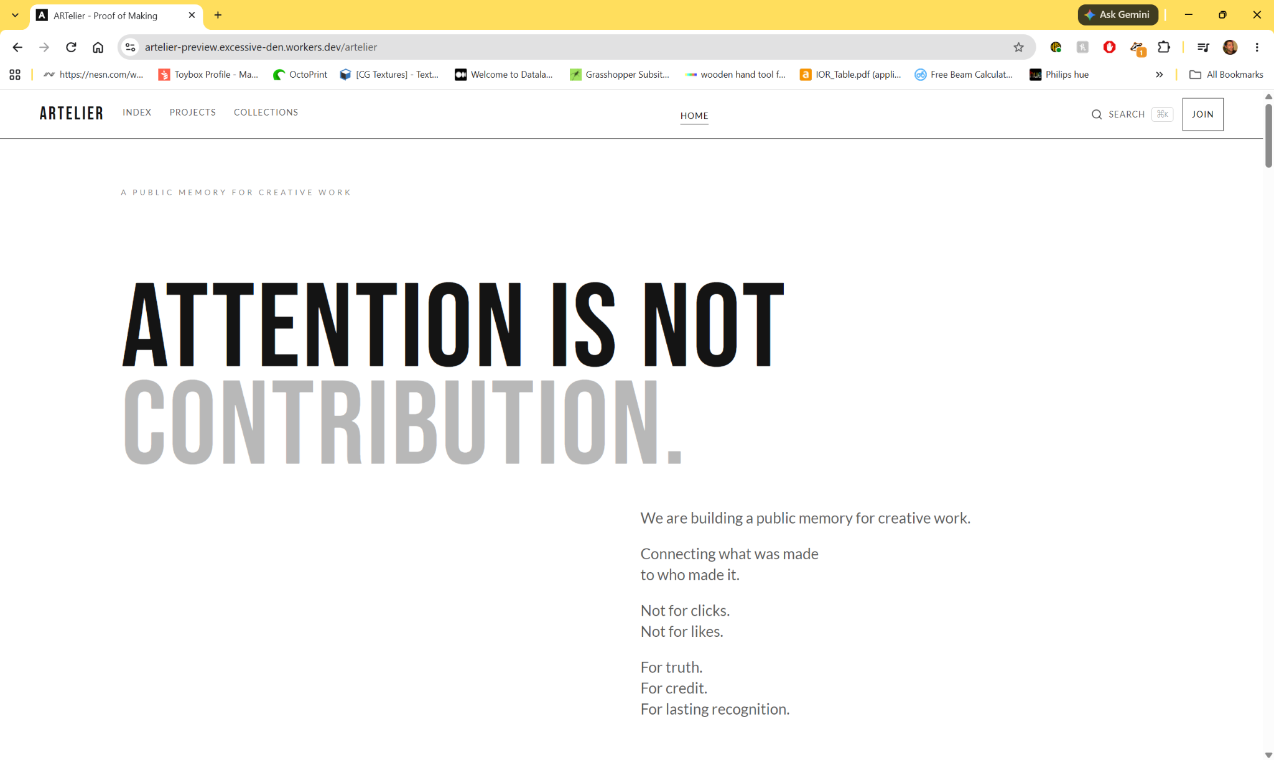Open the Extensions puzzle icon
1274x760 pixels.
1163,47
